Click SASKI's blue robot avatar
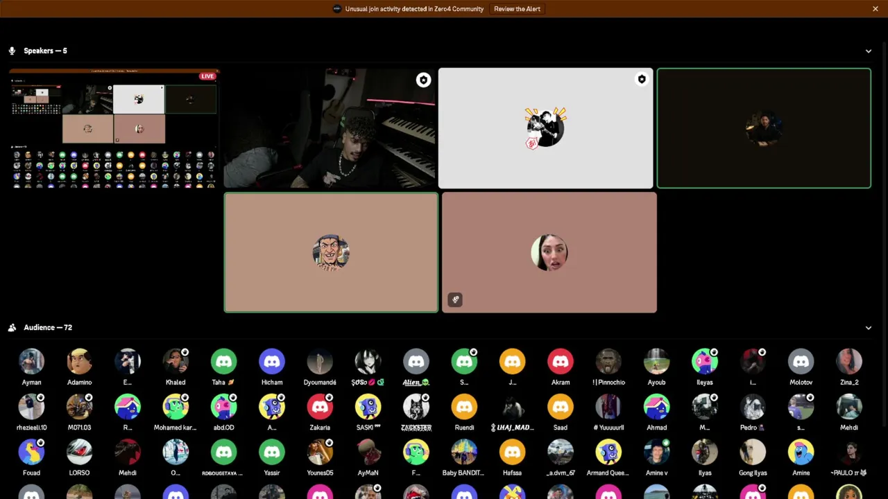The width and height of the screenshot is (888, 499). [368, 407]
